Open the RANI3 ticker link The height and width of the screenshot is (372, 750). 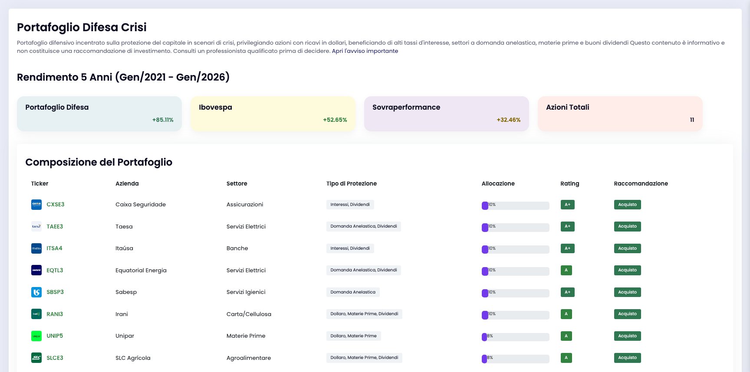(55, 314)
